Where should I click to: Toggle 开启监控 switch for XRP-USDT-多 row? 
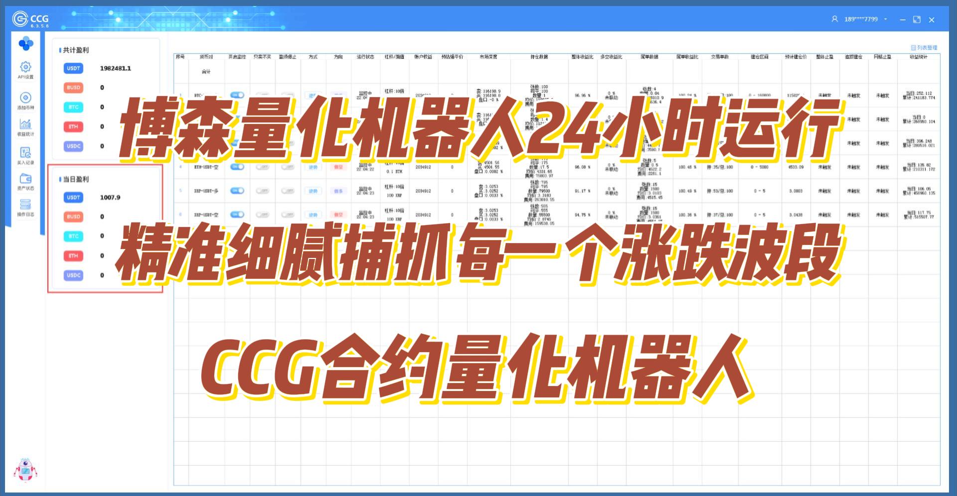click(x=237, y=191)
